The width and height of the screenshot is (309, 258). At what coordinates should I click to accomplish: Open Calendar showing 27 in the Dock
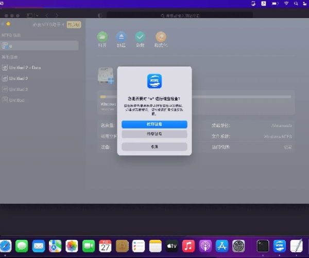pyautogui.click(x=106, y=246)
